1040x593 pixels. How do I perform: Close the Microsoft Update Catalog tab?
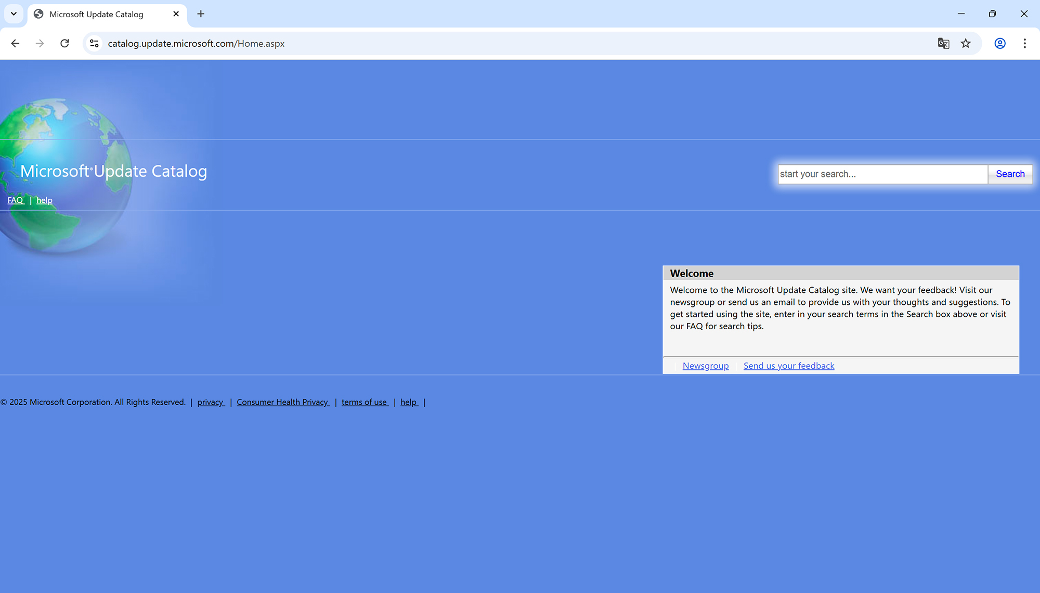176,14
